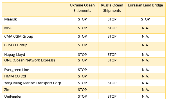This screenshot has width=169, height=101.
Task: Click the Evergreen Line cell
Action: pyautogui.click(x=34, y=70)
